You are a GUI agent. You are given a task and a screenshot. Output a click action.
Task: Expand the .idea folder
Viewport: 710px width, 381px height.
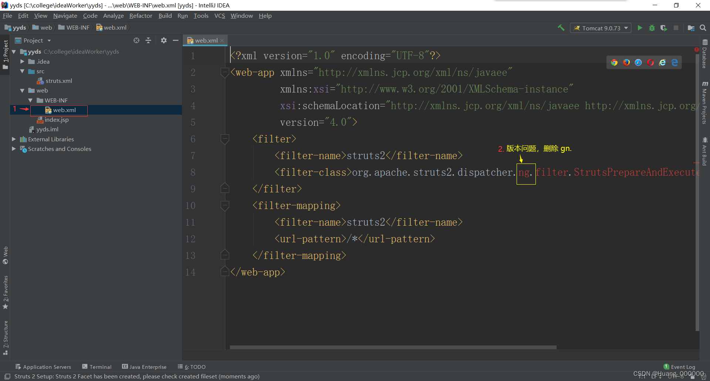pos(22,61)
